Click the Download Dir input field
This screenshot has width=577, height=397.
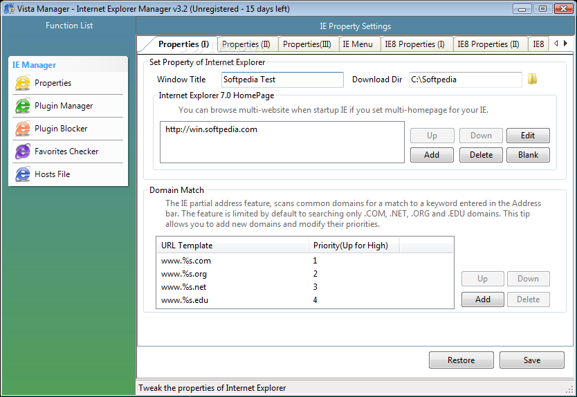[466, 80]
